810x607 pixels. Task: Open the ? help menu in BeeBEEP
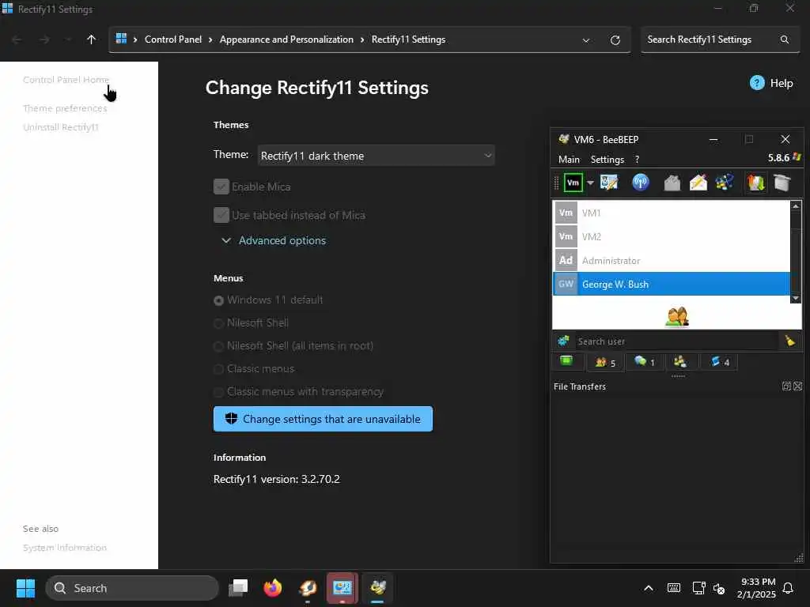[x=637, y=160]
